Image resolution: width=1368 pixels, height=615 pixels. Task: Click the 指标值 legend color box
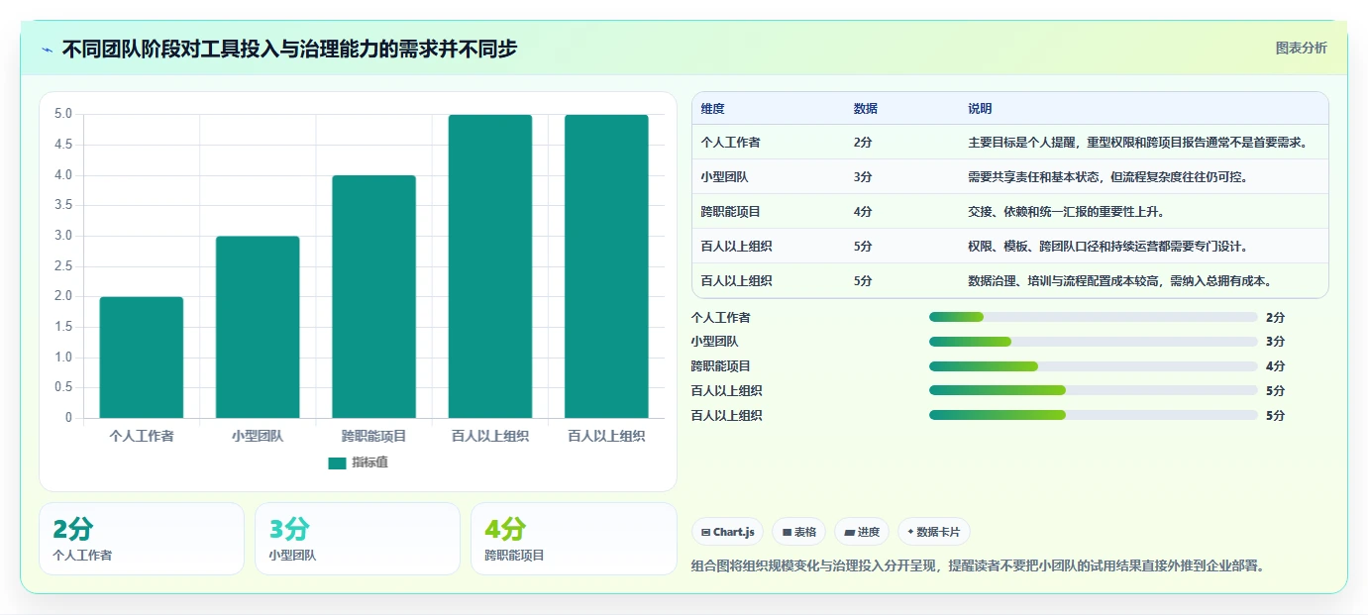click(x=337, y=463)
